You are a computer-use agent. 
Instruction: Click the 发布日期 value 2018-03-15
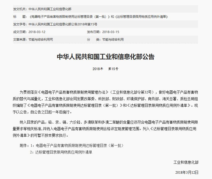click(111, 32)
